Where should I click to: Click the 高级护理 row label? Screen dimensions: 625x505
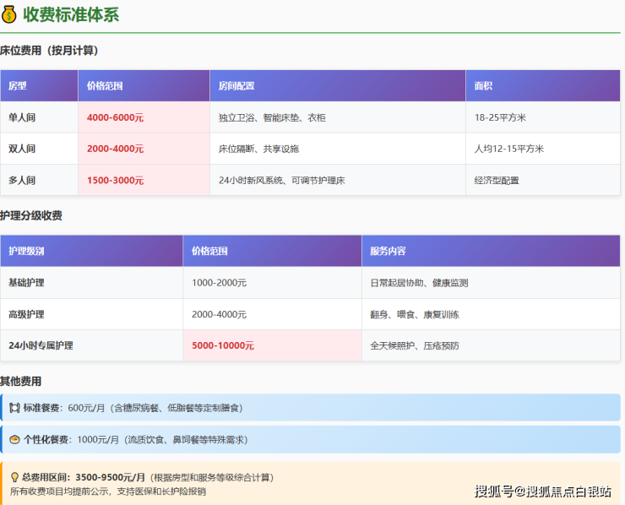[x=28, y=314]
